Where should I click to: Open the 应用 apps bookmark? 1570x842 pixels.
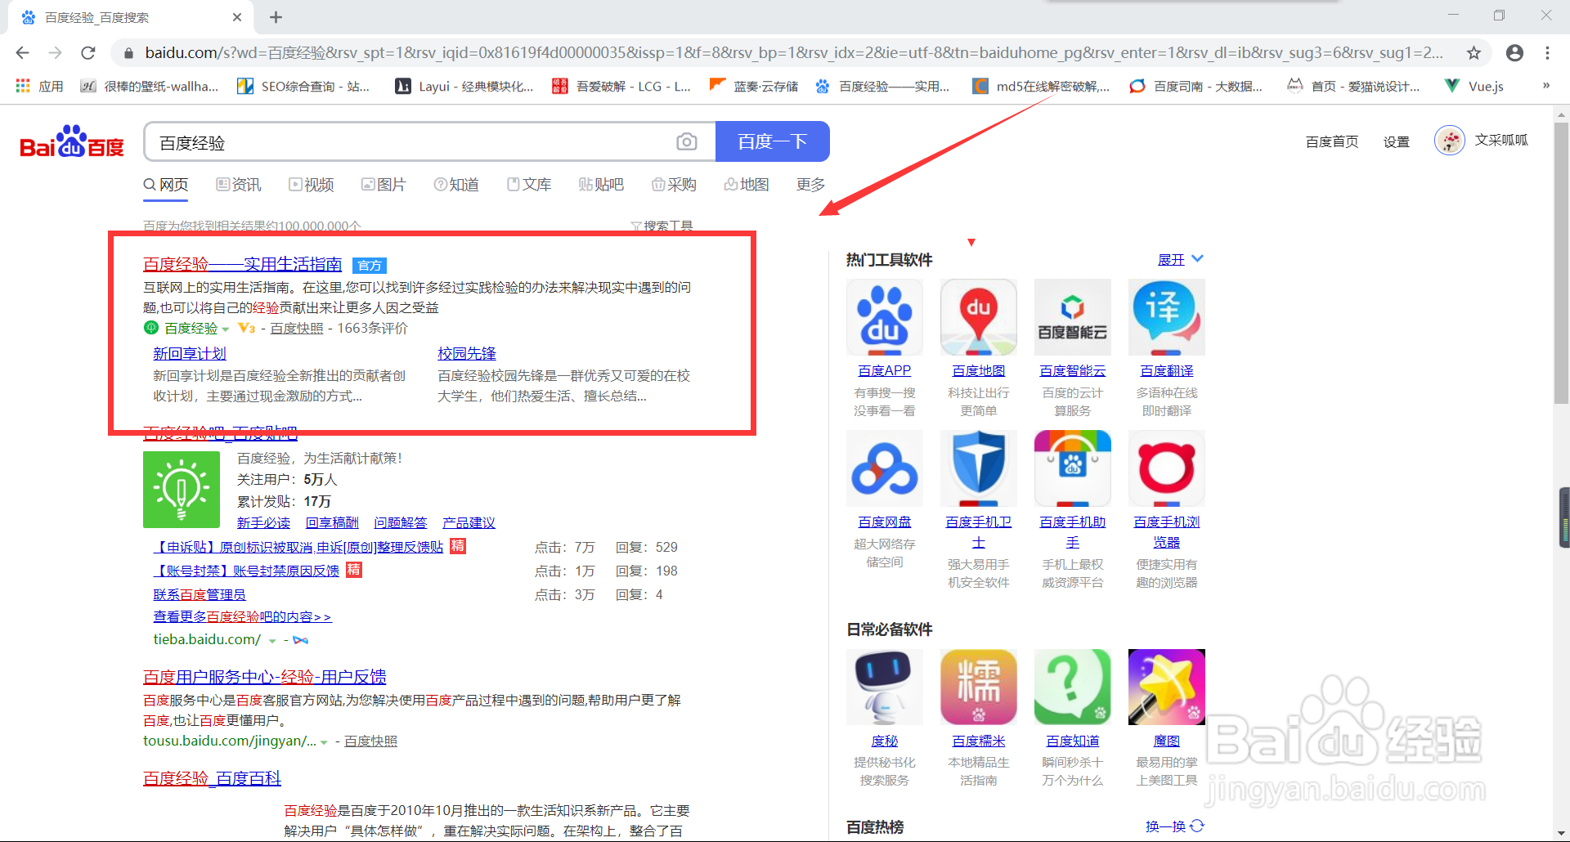coord(39,86)
